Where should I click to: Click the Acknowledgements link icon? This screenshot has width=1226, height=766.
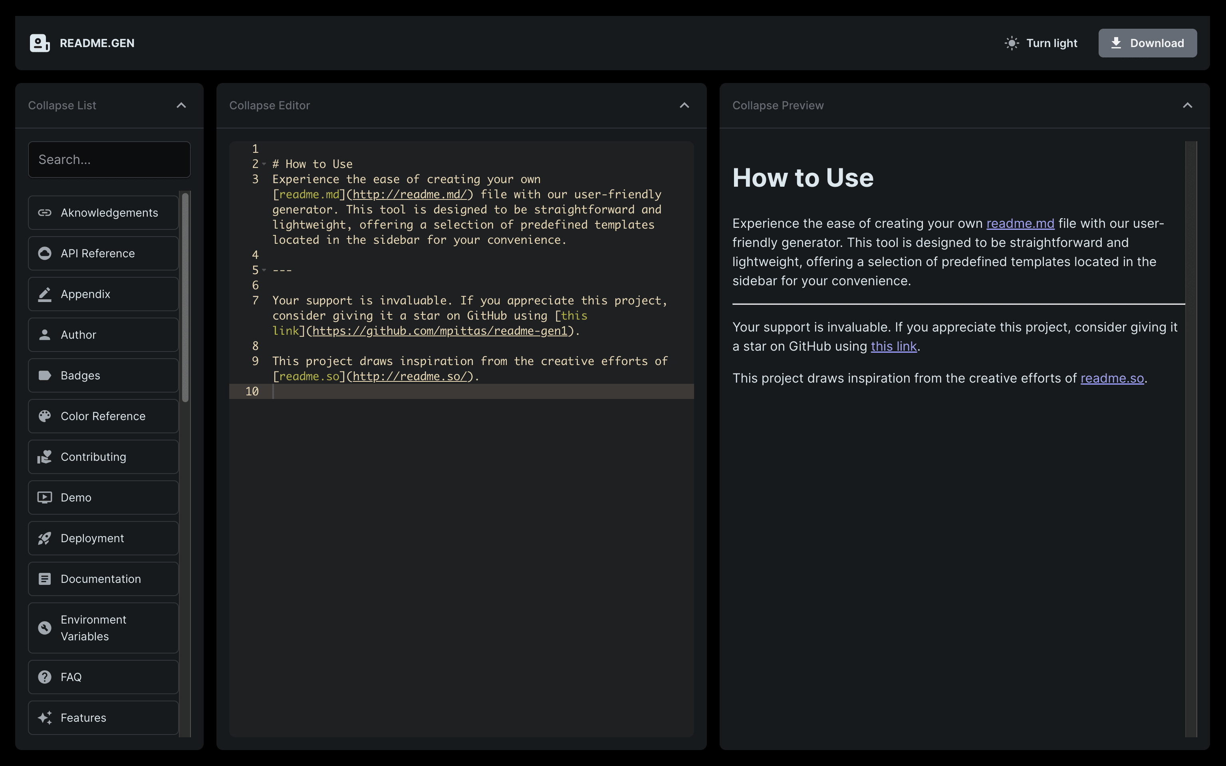tap(45, 213)
